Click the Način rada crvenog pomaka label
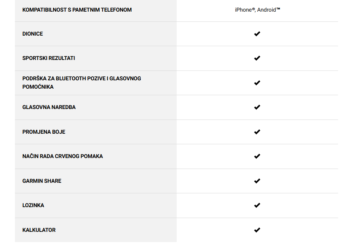The height and width of the screenshot is (246, 349). (x=63, y=156)
